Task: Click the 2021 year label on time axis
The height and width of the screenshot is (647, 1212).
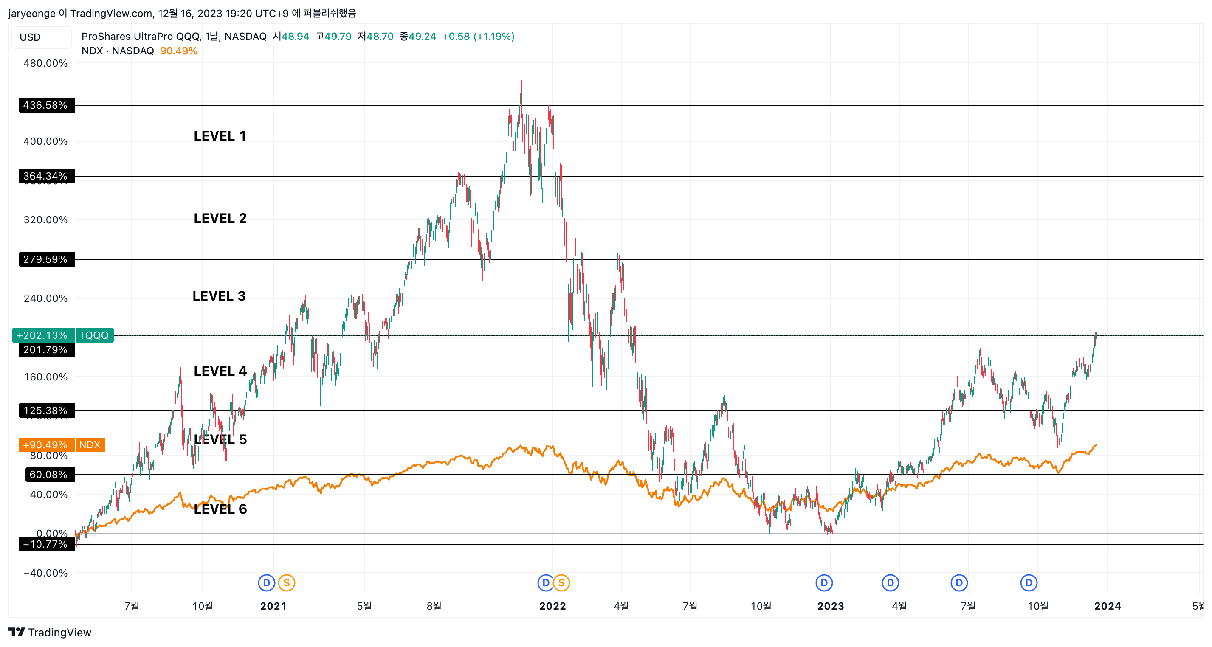Action: click(273, 607)
